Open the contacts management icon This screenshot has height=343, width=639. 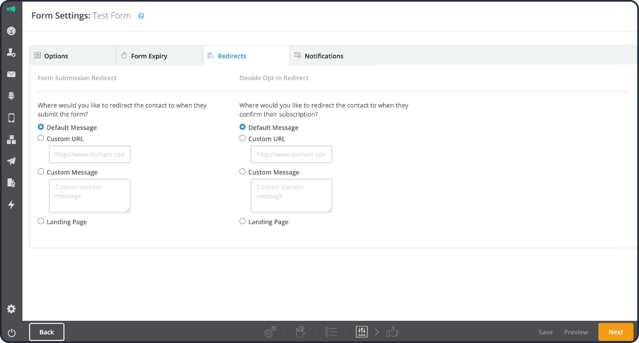coord(11,52)
